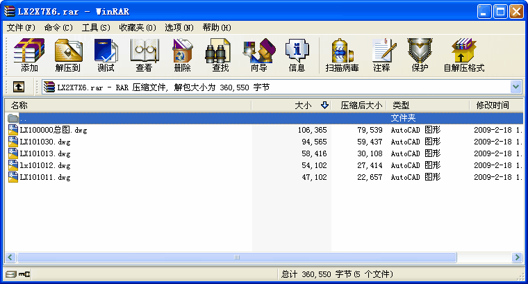Viewport: 528px width, 284px height.
Task: Show archive 信息 (Info)
Action: (x=297, y=55)
